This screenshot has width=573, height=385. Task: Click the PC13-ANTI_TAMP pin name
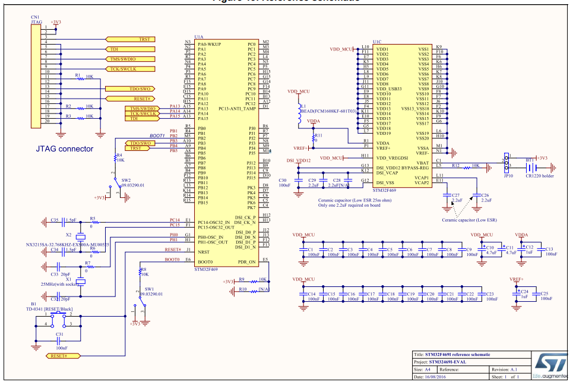[x=237, y=109]
